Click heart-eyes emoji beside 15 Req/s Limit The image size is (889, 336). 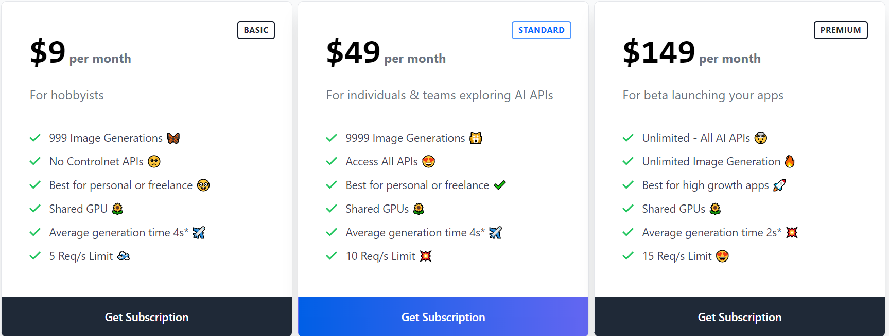coord(722,256)
